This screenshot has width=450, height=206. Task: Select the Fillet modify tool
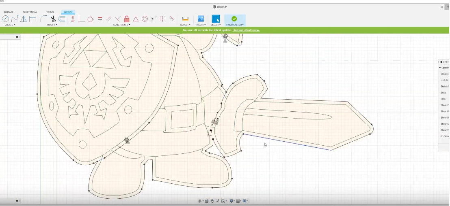point(43,19)
